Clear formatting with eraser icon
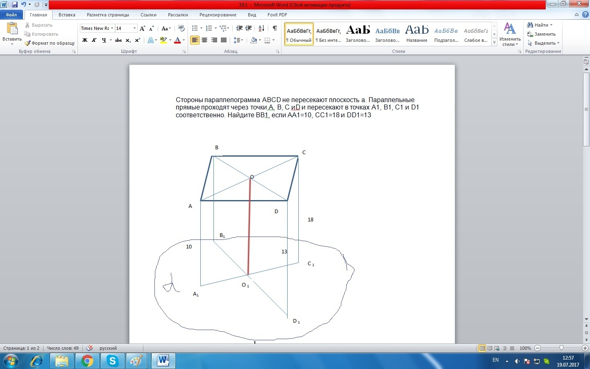 click(x=181, y=28)
